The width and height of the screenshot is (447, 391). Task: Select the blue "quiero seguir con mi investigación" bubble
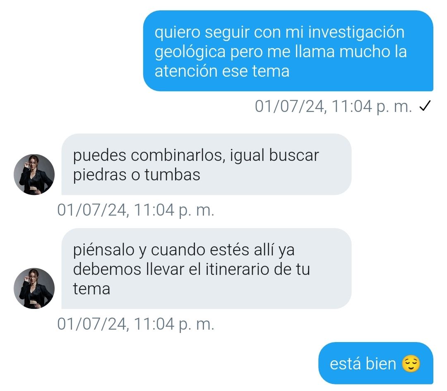click(x=288, y=51)
